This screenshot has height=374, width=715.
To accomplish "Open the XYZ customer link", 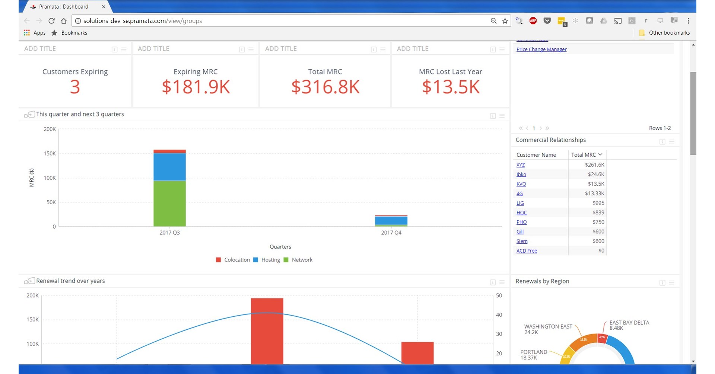I will [x=521, y=165].
